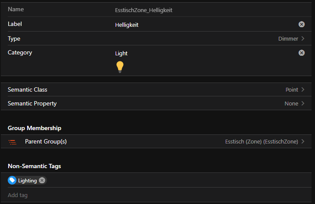315x204 pixels.
Task: Click the Add tag input
Action: point(155,195)
